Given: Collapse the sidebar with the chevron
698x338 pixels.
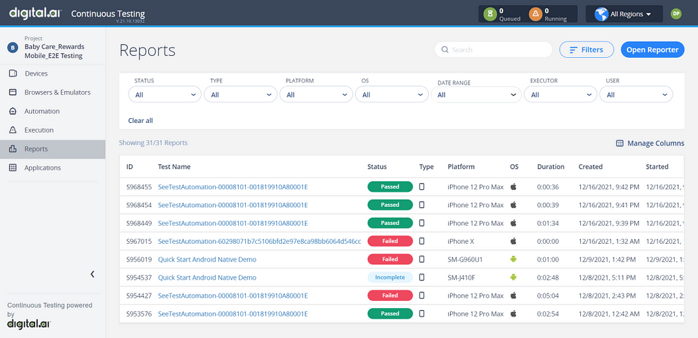Looking at the screenshot, I should click(x=92, y=274).
